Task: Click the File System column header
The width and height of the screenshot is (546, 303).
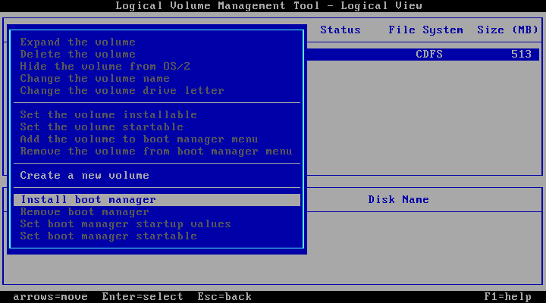Action: [425, 30]
